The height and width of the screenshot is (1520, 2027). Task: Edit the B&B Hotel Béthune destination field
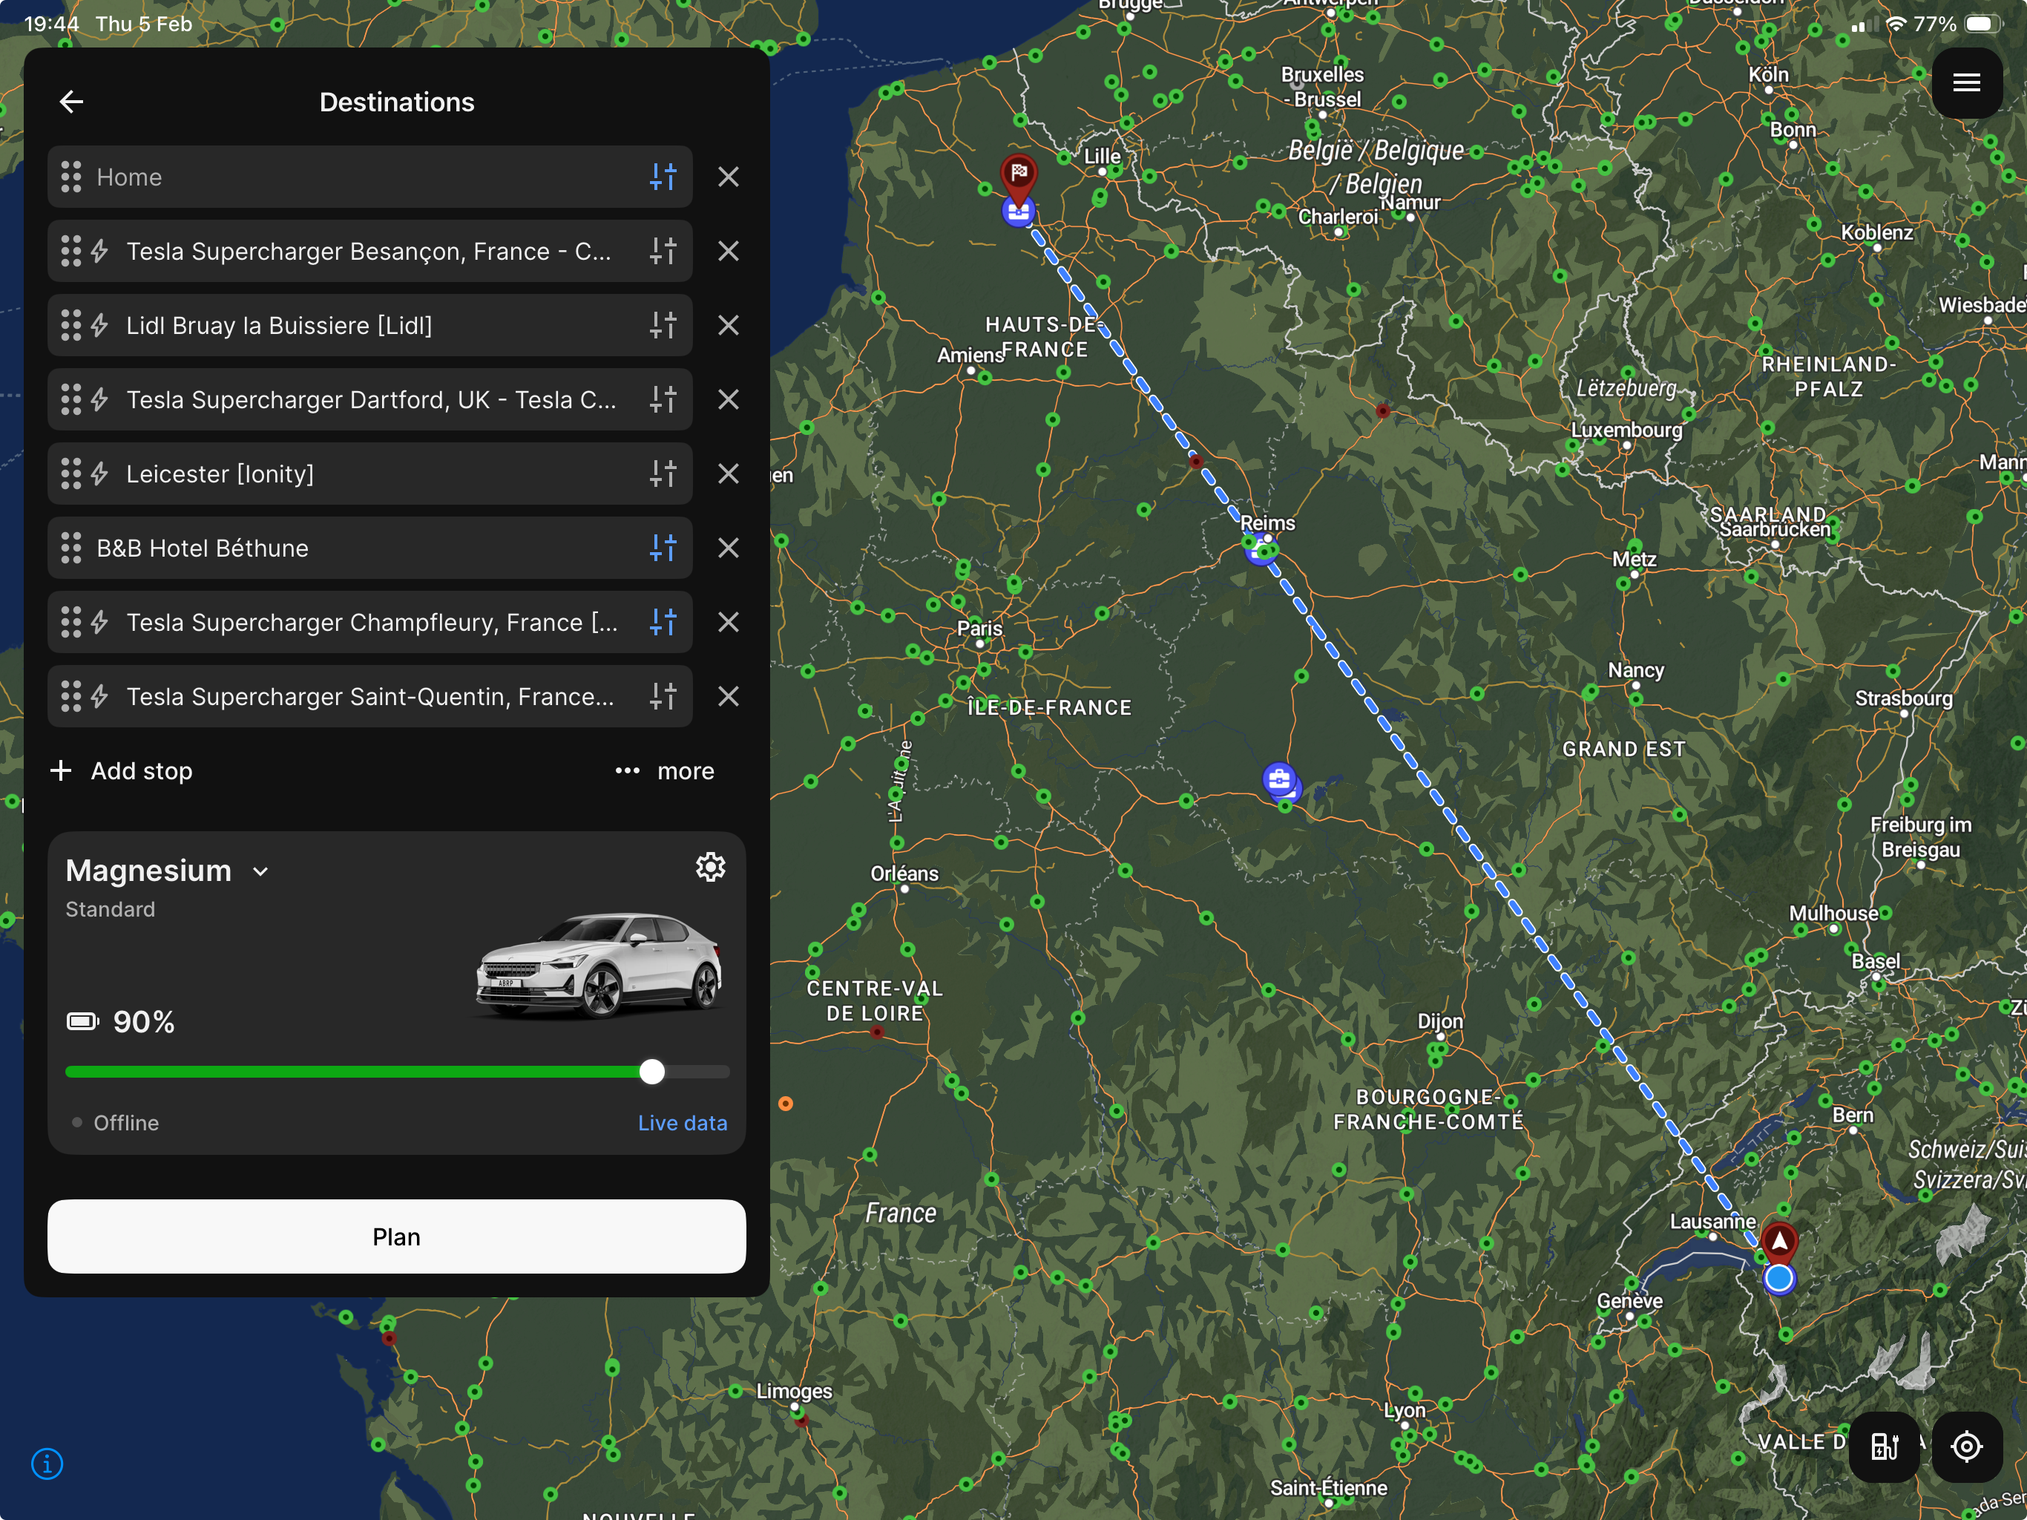[x=370, y=548]
